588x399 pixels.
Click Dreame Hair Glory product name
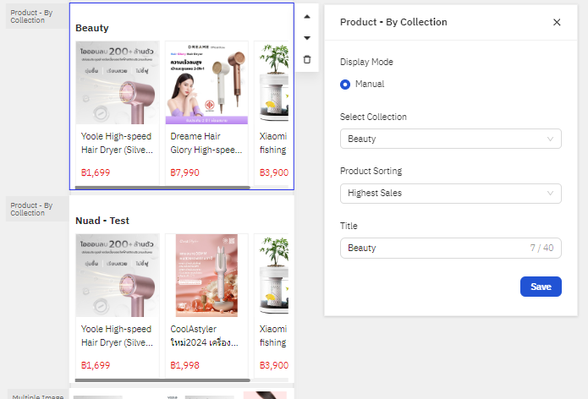[206, 143]
